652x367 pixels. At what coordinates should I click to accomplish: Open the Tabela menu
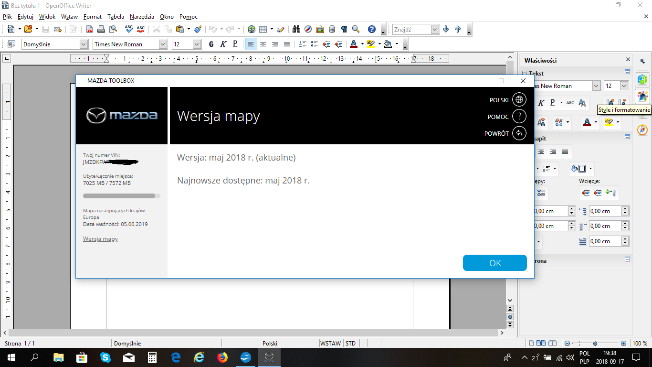tap(116, 17)
